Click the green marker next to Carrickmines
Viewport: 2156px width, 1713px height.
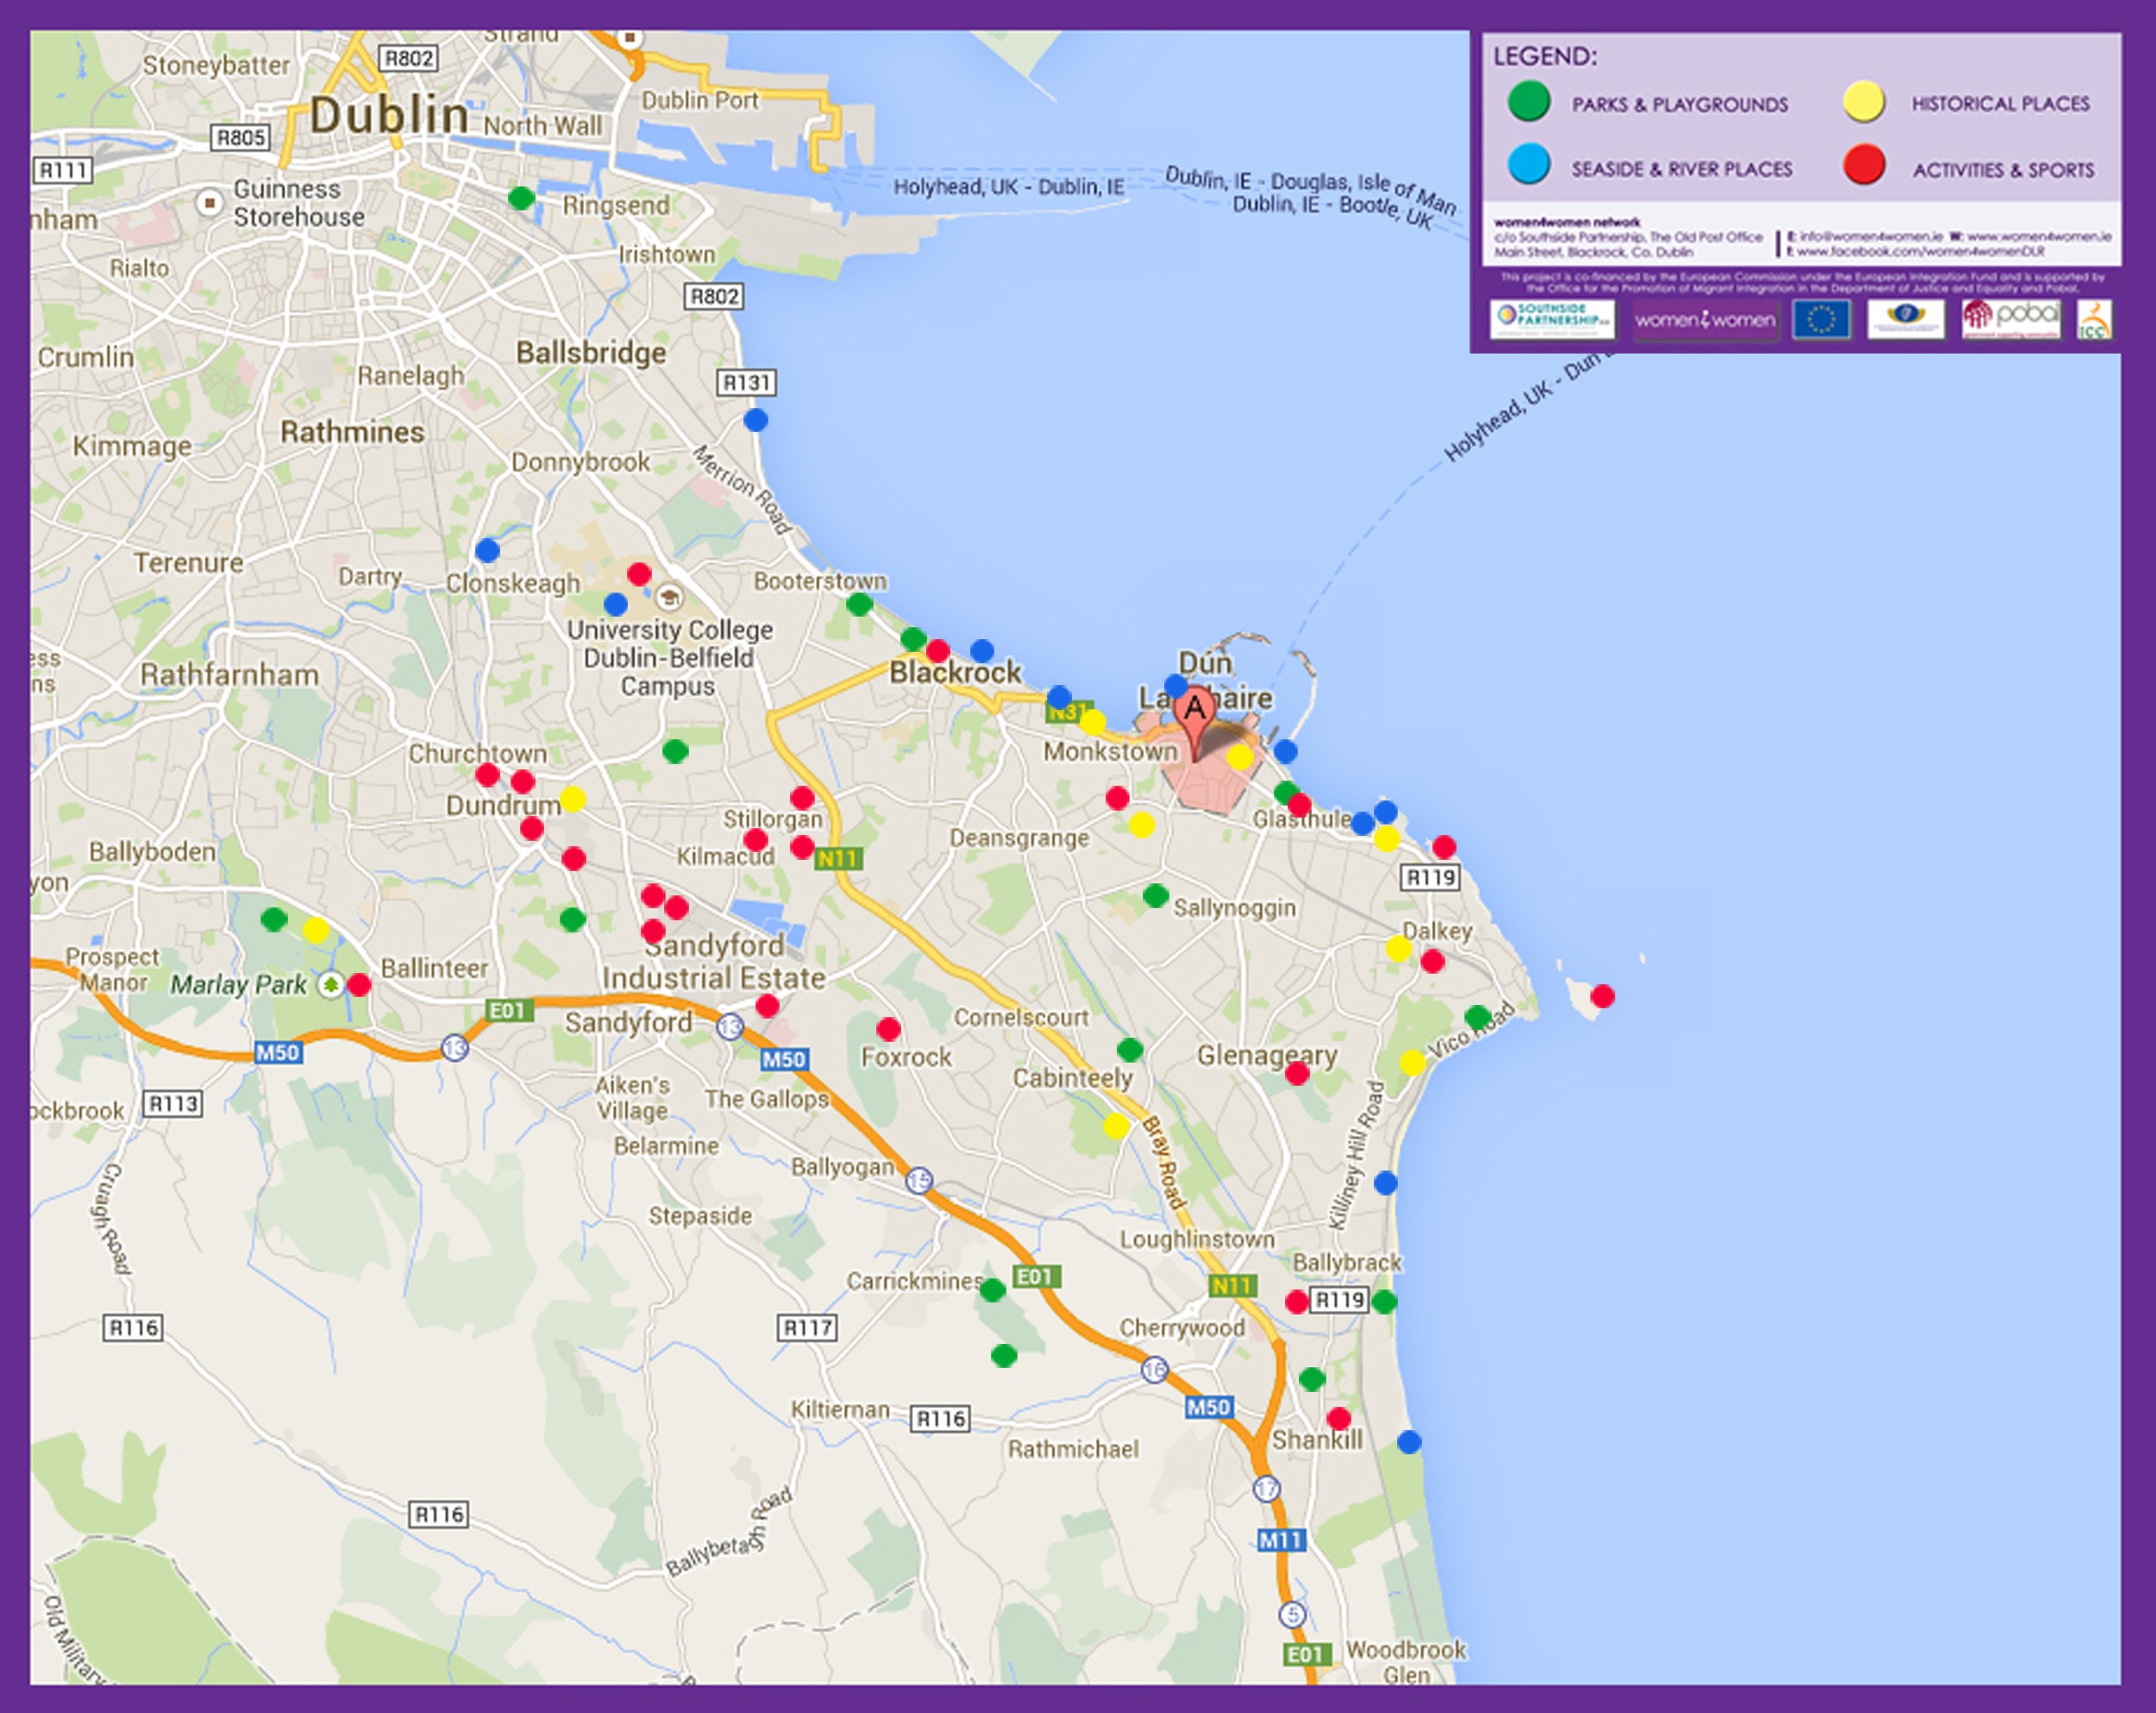993,1290
